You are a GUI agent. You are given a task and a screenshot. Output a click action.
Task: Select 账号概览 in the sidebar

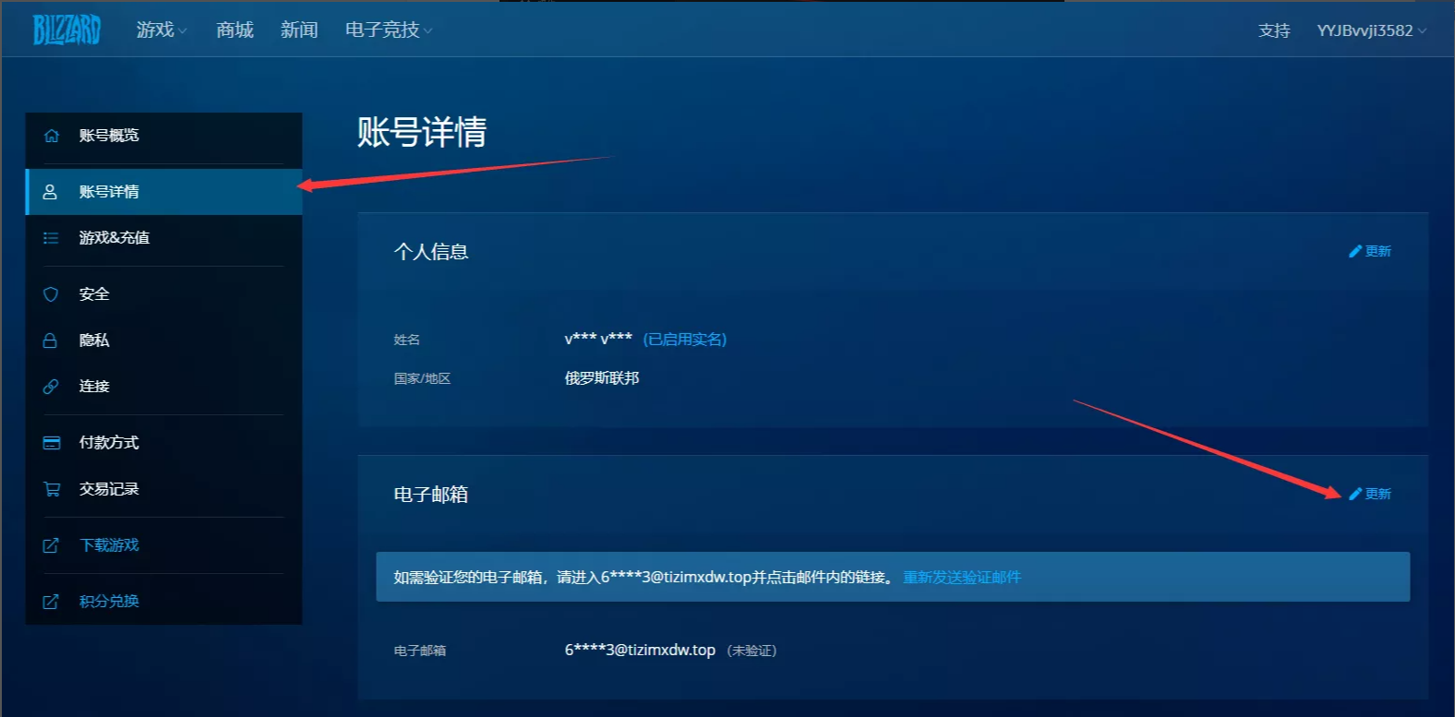coord(163,136)
